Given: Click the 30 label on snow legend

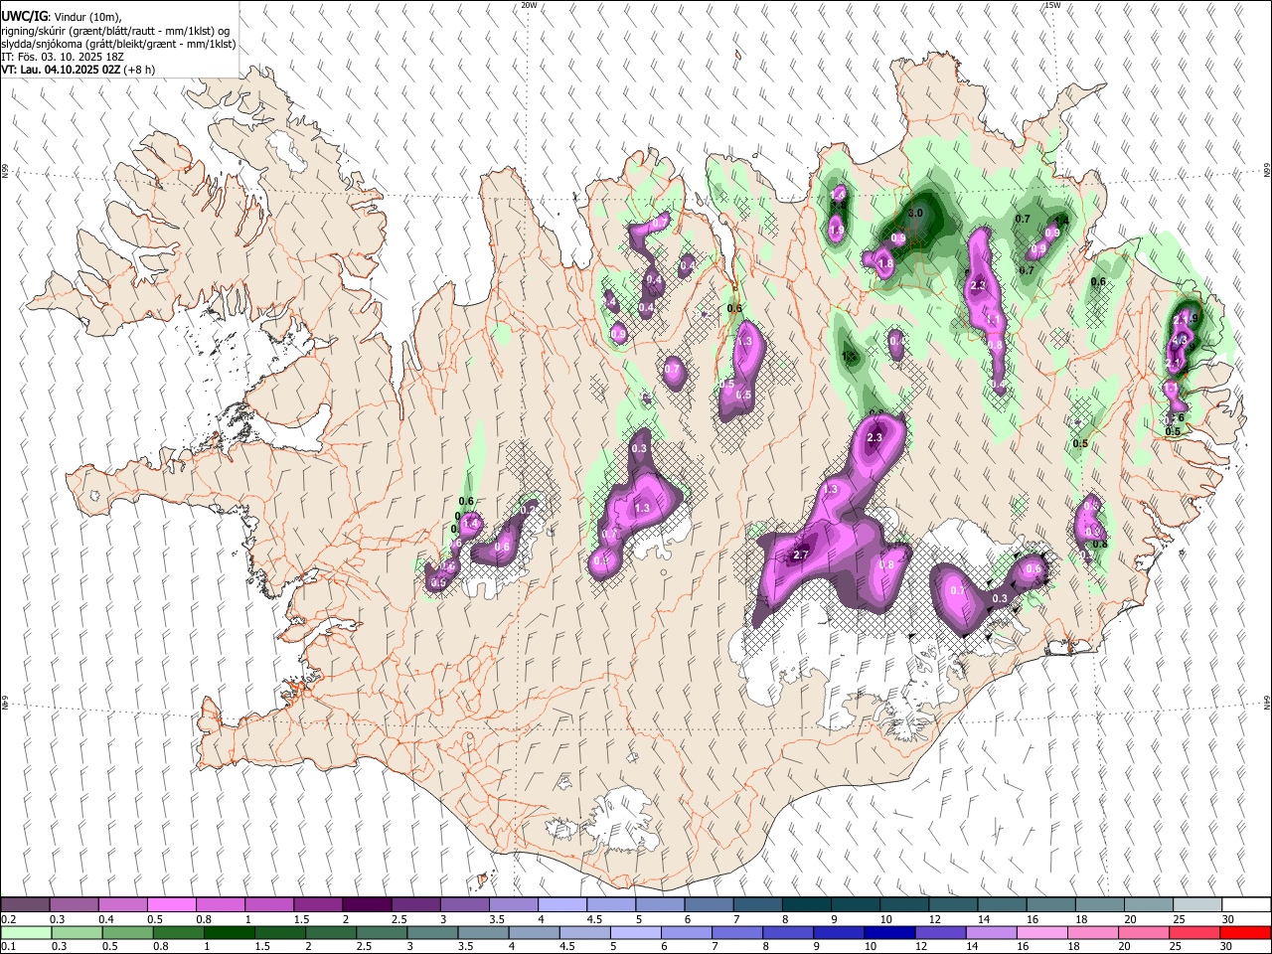Looking at the screenshot, I should (x=1228, y=919).
